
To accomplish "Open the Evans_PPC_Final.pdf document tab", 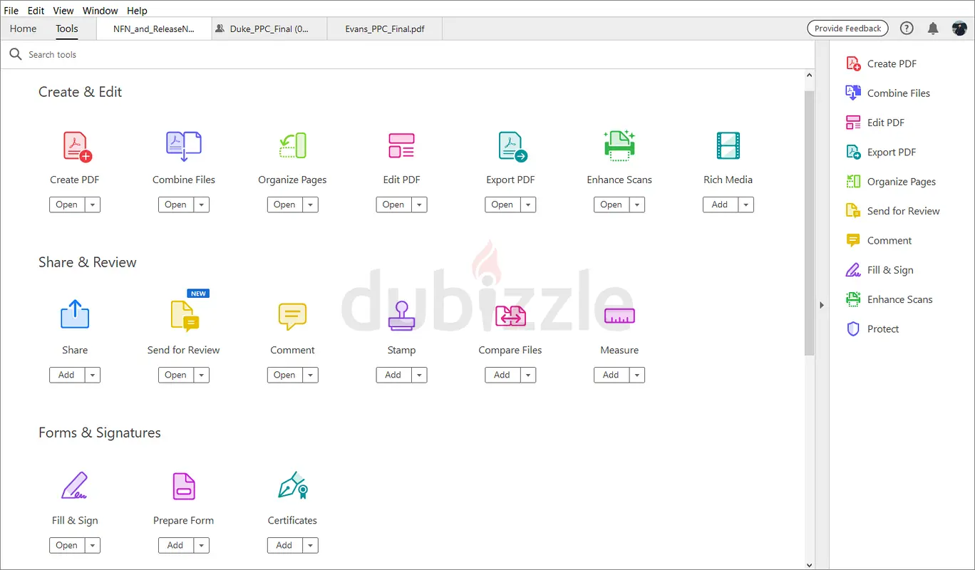I will click(385, 29).
